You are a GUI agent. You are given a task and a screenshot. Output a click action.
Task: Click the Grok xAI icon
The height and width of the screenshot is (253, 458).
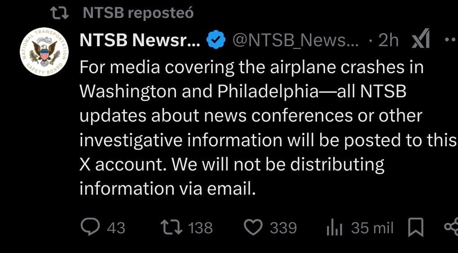pyautogui.click(x=421, y=39)
